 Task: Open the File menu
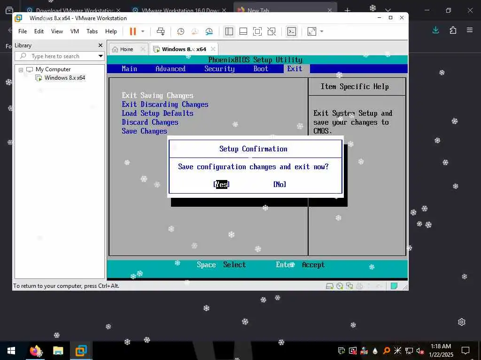(x=23, y=31)
